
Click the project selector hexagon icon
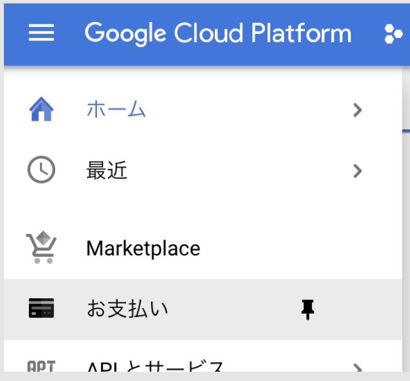click(393, 34)
